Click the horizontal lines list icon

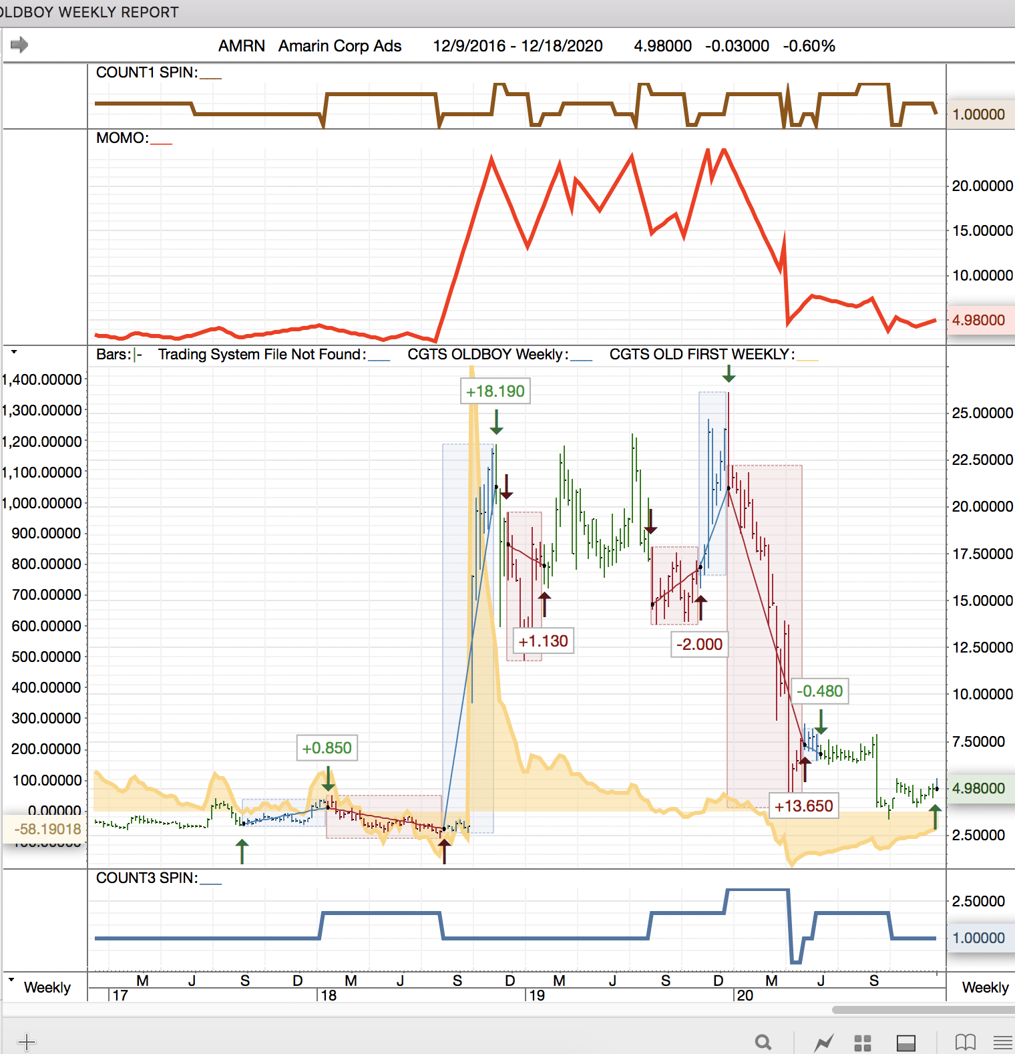point(1002,1042)
